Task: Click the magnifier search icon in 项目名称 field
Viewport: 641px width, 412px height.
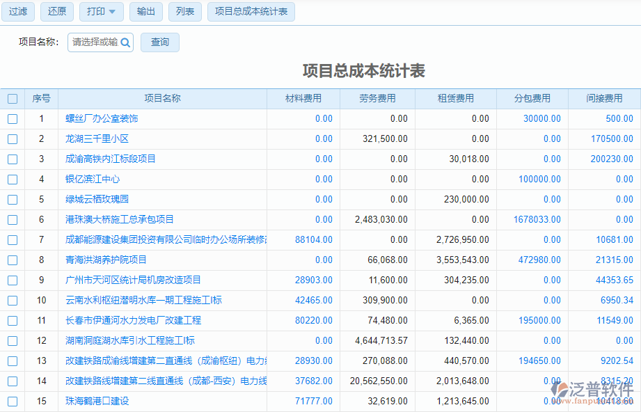Action: click(125, 42)
